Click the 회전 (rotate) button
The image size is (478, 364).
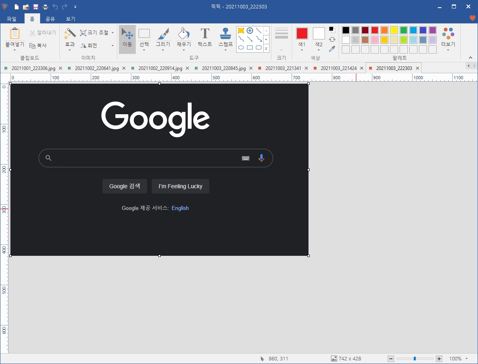(89, 45)
